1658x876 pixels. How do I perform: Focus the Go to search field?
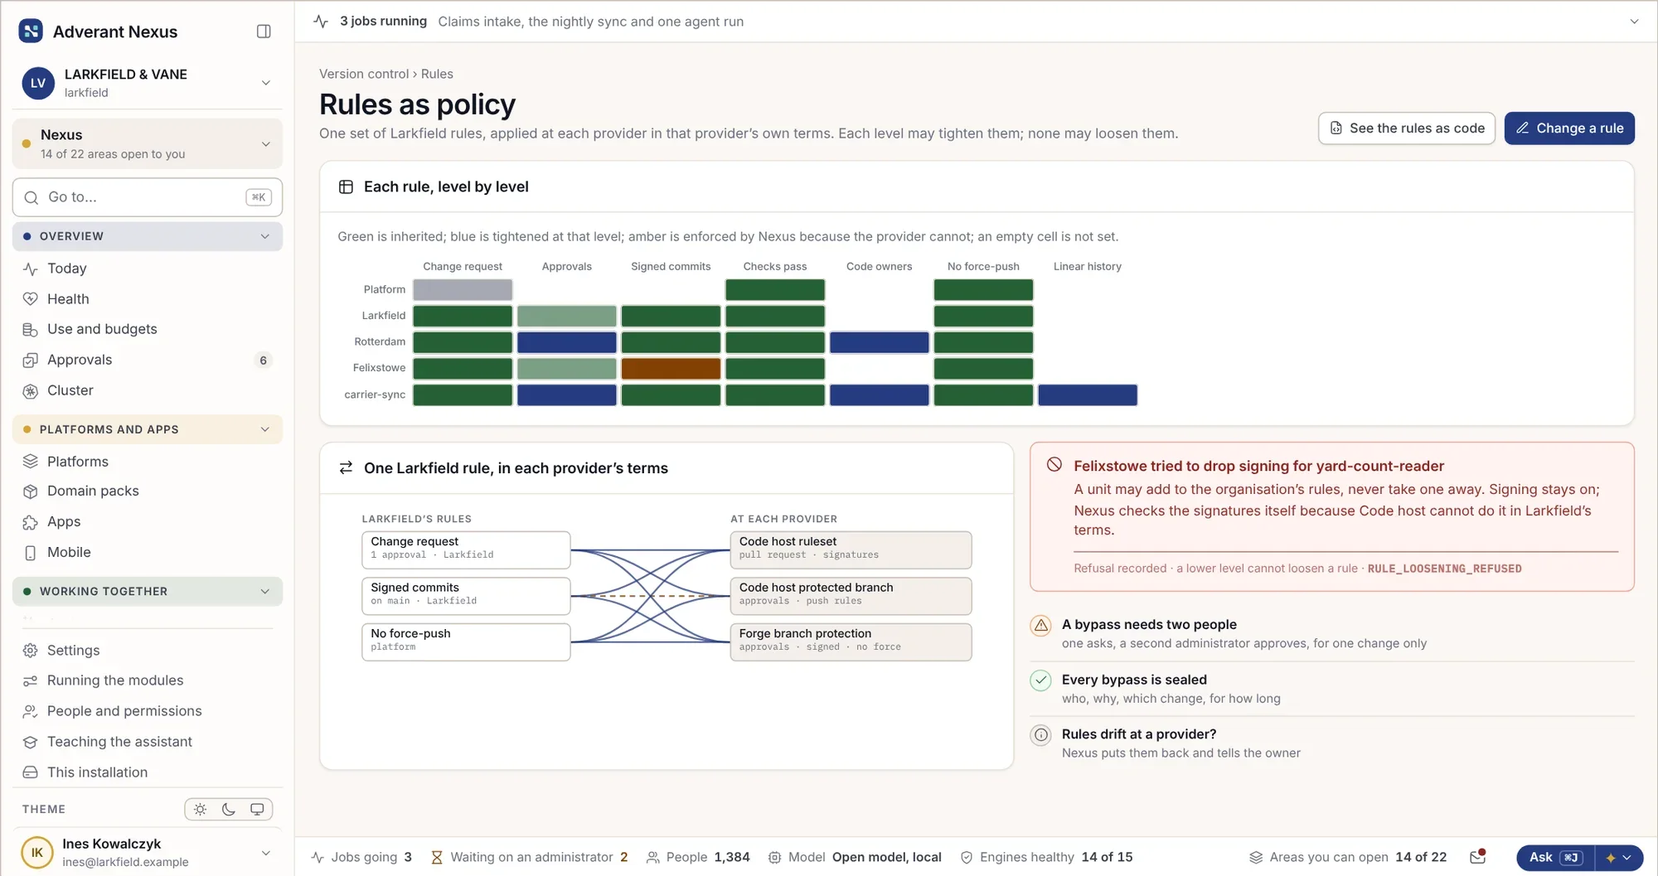(x=148, y=197)
